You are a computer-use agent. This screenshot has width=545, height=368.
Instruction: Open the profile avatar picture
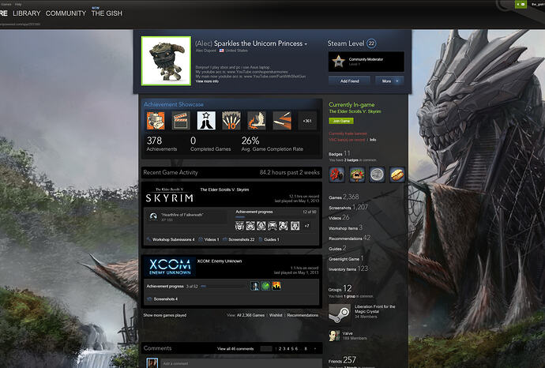point(166,61)
